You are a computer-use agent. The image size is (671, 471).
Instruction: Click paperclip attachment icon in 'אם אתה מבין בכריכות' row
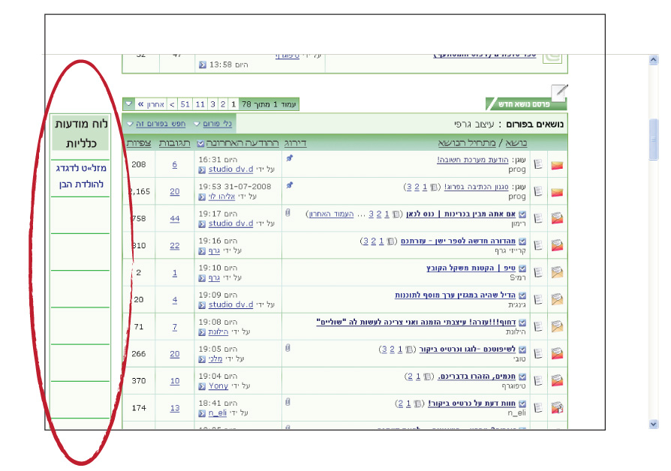[x=287, y=212]
